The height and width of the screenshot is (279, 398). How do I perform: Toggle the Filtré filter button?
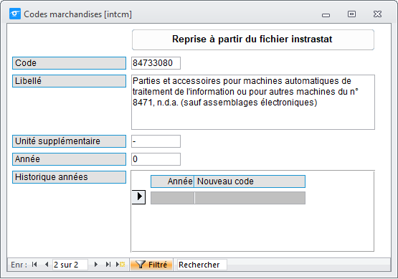click(151, 265)
